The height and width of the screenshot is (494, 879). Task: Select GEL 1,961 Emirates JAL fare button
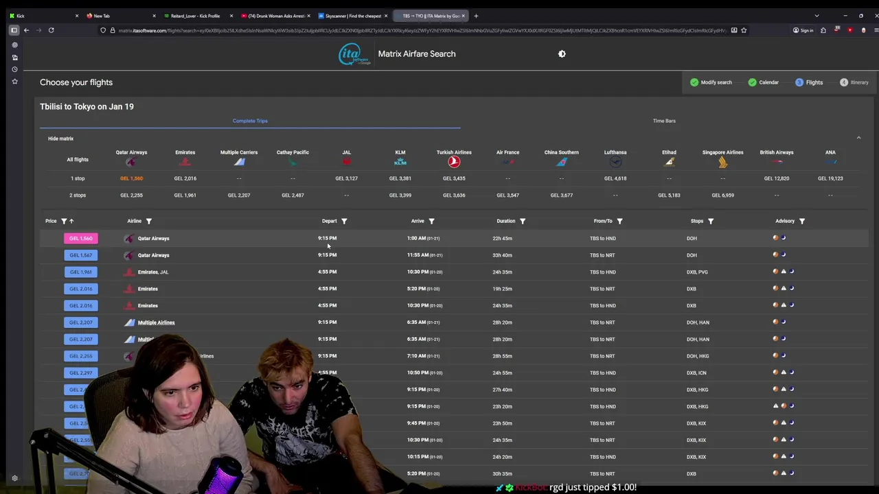click(x=81, y=272)
